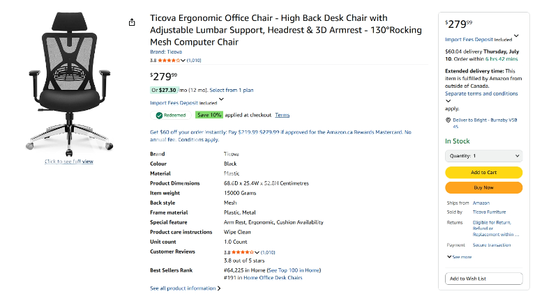Image resolution: width=558 pixels, height=296 pixels.
Task: Click the Add to Wish List button
Action: (x=483, y=279)
